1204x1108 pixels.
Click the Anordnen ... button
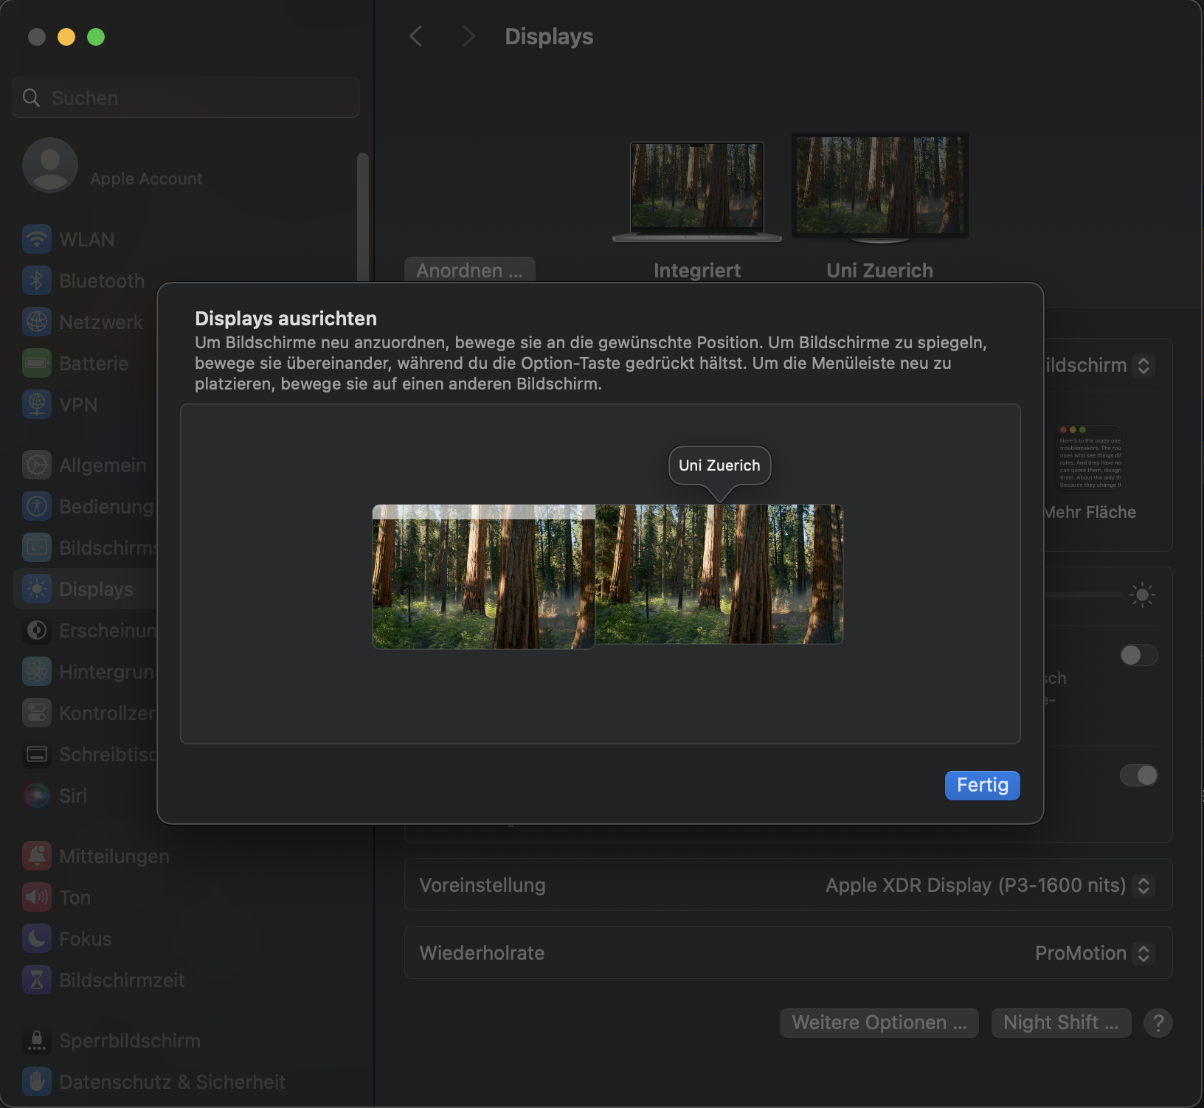point(469,270)
